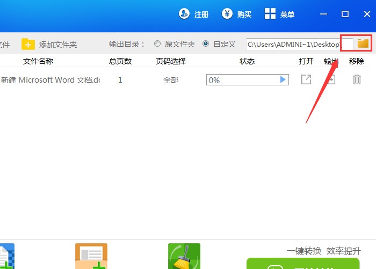Select the 自定义 radio button
This screenshot has width=376, height=269.
206,44
